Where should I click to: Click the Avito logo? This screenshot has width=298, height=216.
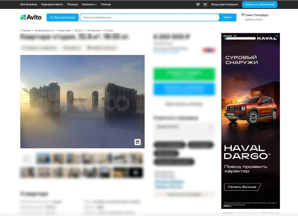tap(31, 17)
